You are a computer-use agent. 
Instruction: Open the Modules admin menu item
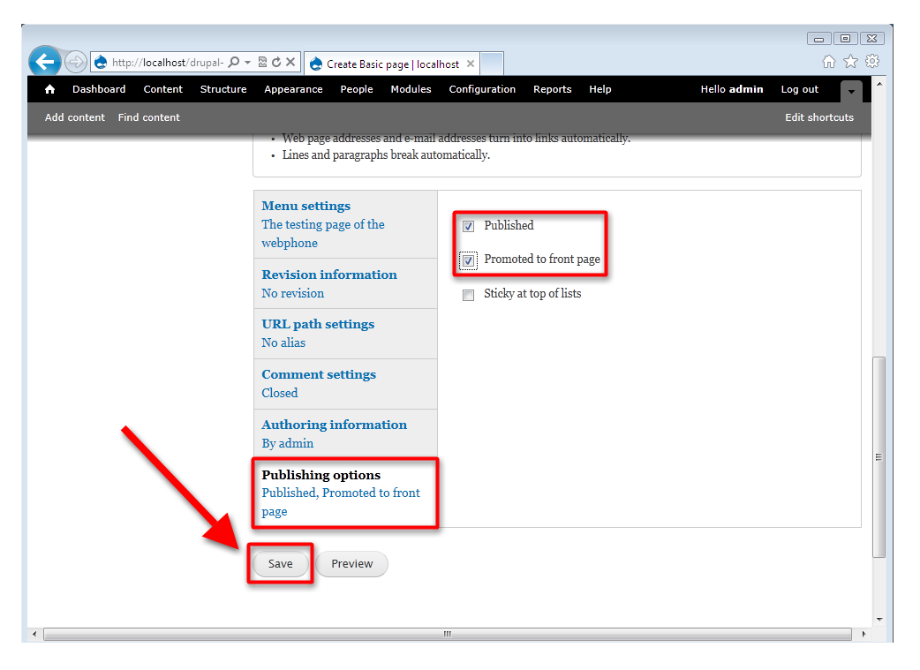411,89
